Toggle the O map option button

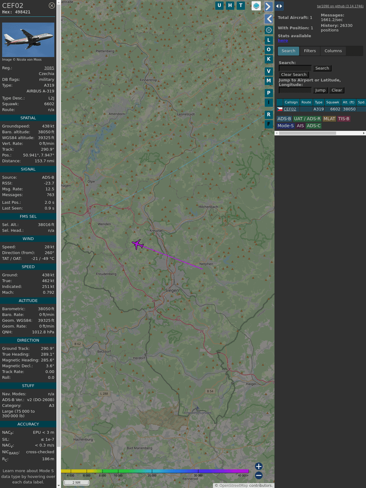(269, 49)
